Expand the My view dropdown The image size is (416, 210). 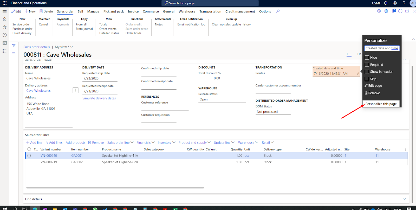click(64, 47)
